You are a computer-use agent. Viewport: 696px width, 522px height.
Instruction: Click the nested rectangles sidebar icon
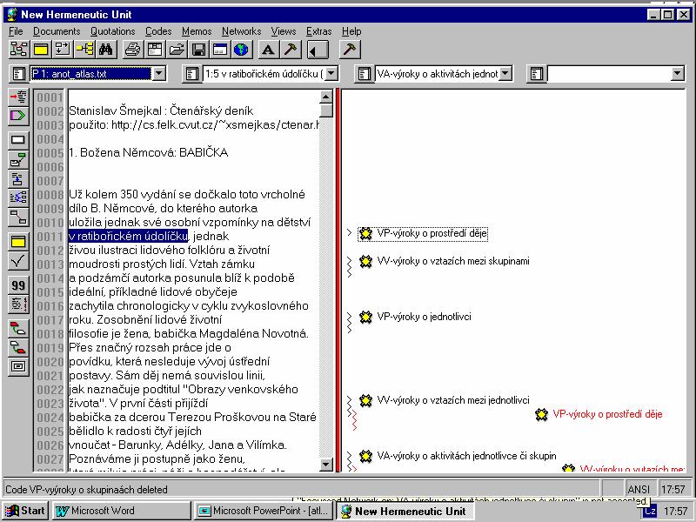[x=18, y=366]
